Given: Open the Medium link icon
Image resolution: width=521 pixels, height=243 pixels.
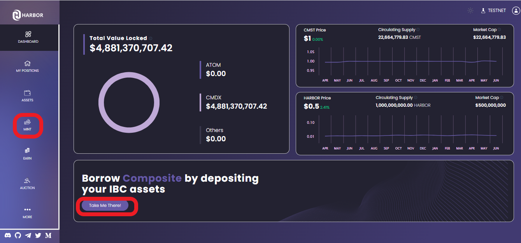Looking at the screenshot, I should click(48, 235).
